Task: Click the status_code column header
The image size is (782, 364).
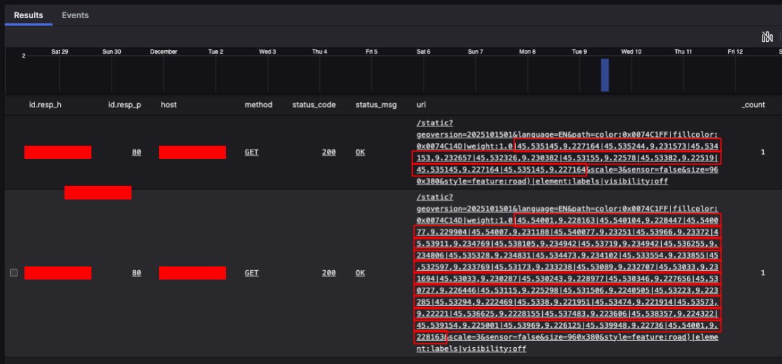Action: coord(314,105)
